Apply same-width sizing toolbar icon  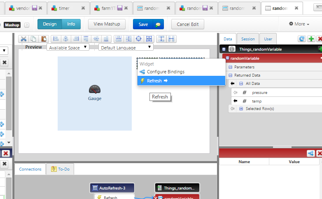tap(119, 39)
